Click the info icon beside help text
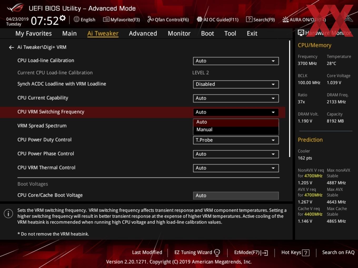 coord(8,214)
